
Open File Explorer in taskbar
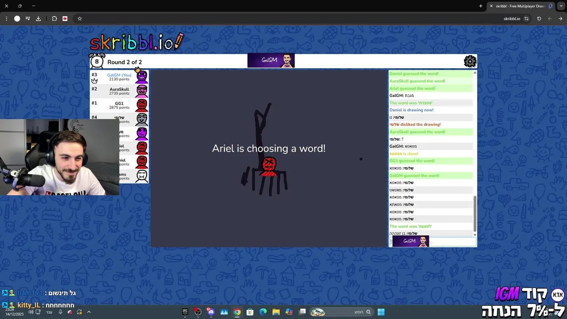[x=276, y=312]
